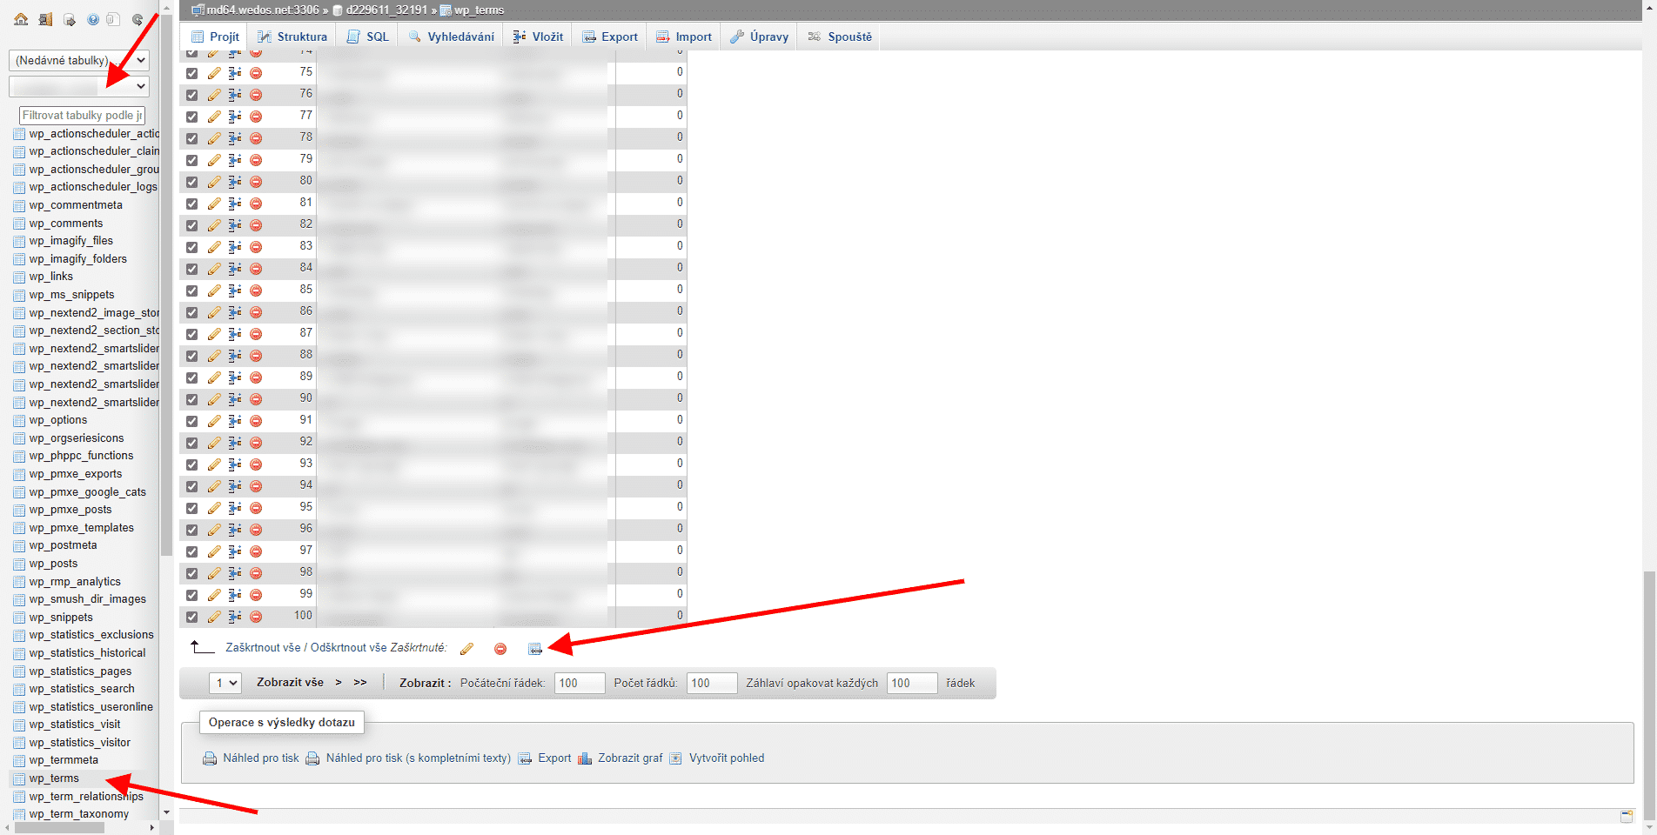Click the red delete icon on row 90
The width and height of the screenshot is (1657, 835).
(x=256, y=399)
